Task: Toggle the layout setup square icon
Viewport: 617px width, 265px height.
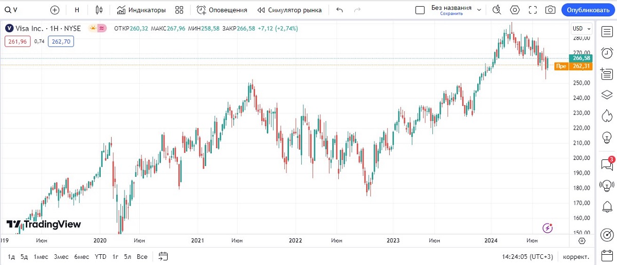Action: point(420,10)
